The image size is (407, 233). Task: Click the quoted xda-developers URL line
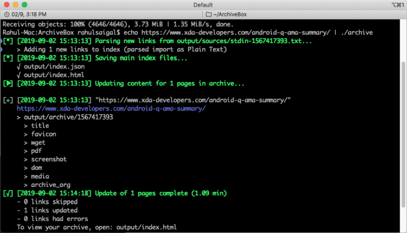point(146,100)
